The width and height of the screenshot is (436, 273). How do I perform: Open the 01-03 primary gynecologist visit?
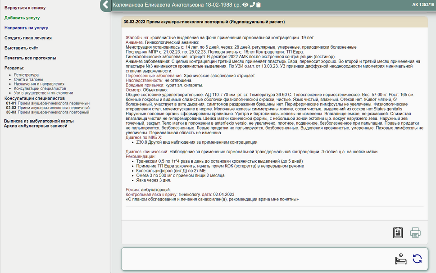53,103
